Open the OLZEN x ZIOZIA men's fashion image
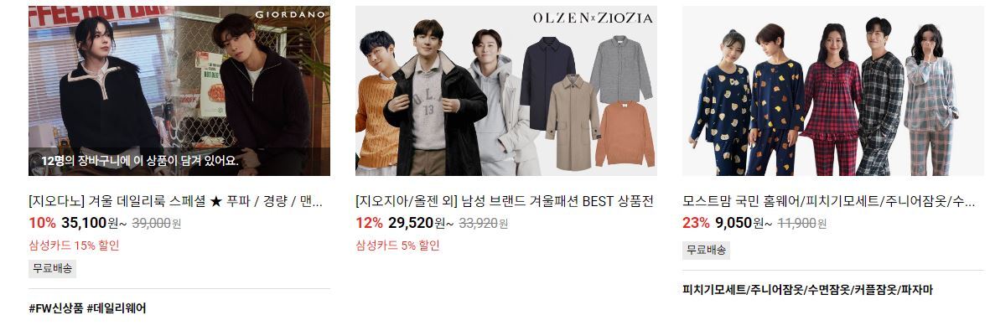990x336 pixels. point(505,90)
